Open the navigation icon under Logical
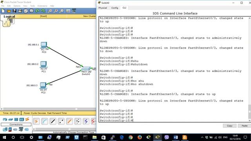 click(x=6, y=23)
